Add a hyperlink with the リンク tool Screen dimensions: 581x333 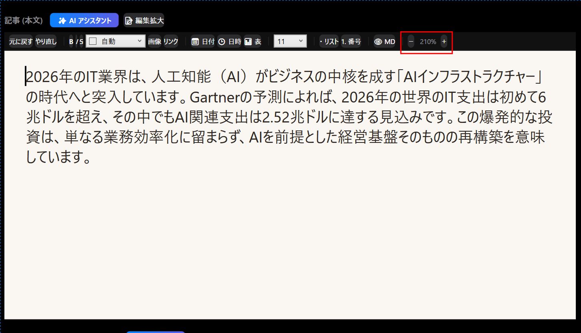(171, 41)
